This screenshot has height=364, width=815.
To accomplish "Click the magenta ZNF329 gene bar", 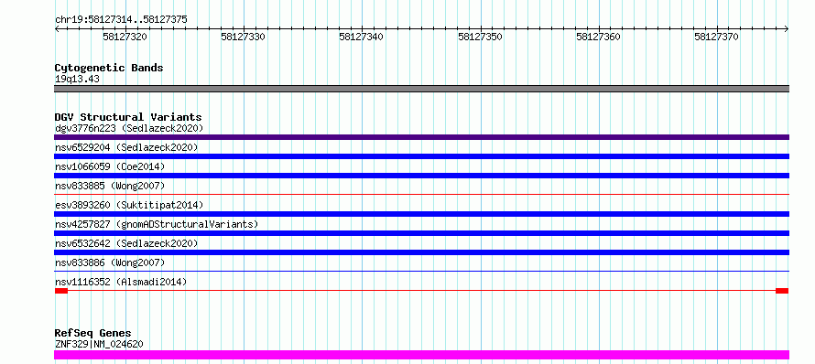I will (421, 355).
